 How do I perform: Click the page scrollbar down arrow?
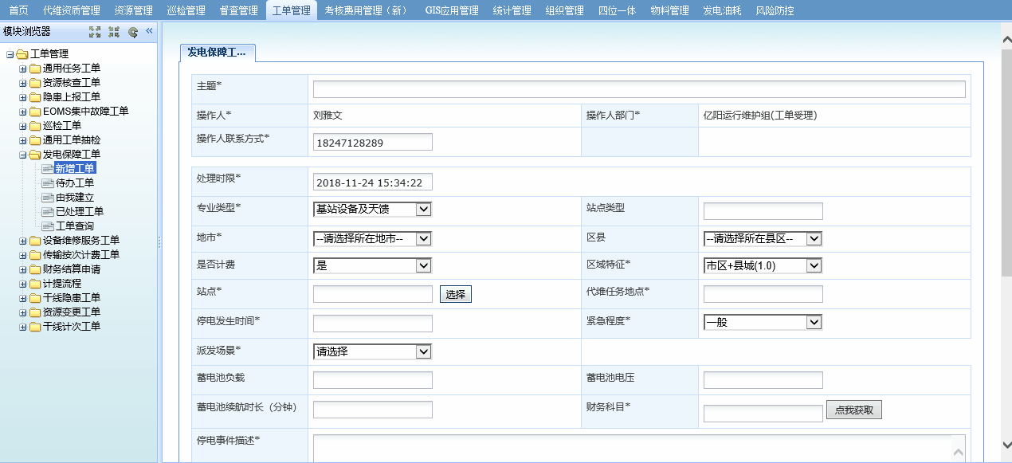(x=1006, y=444)
